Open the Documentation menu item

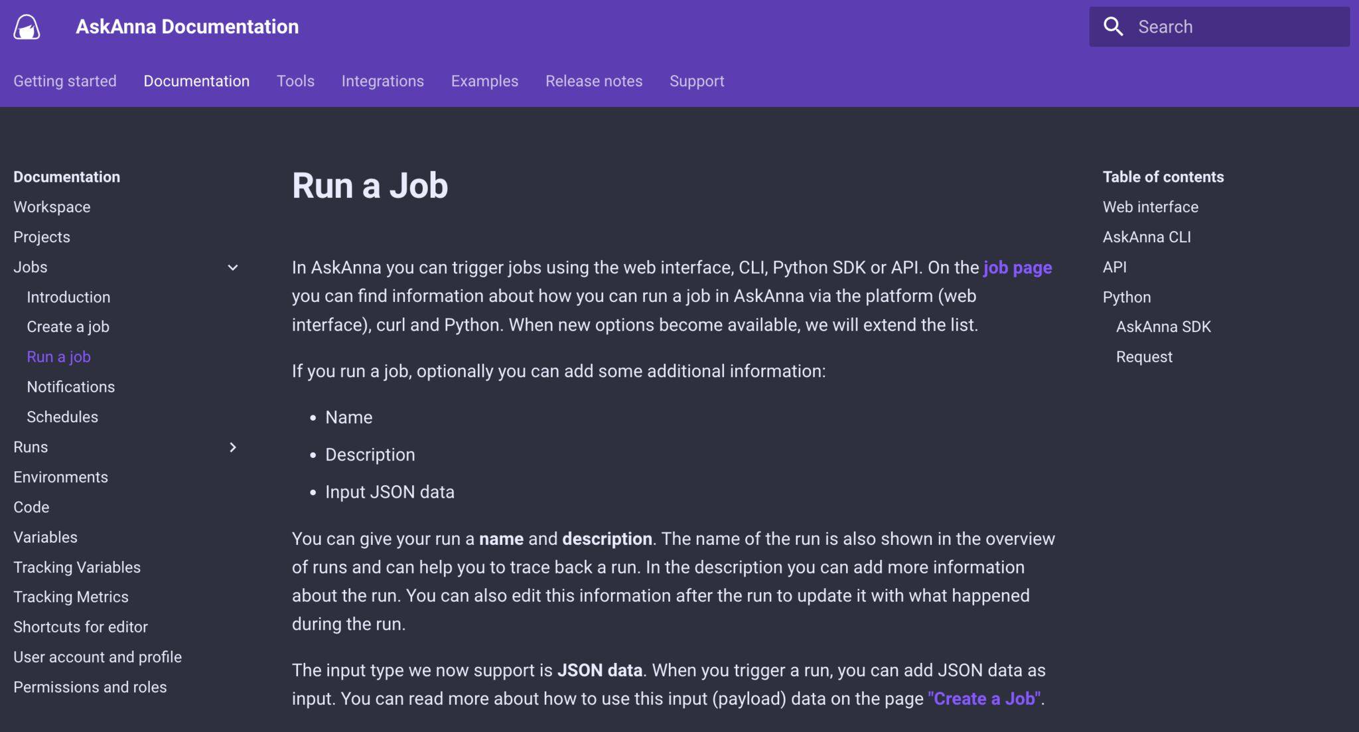tap(196, 80)
